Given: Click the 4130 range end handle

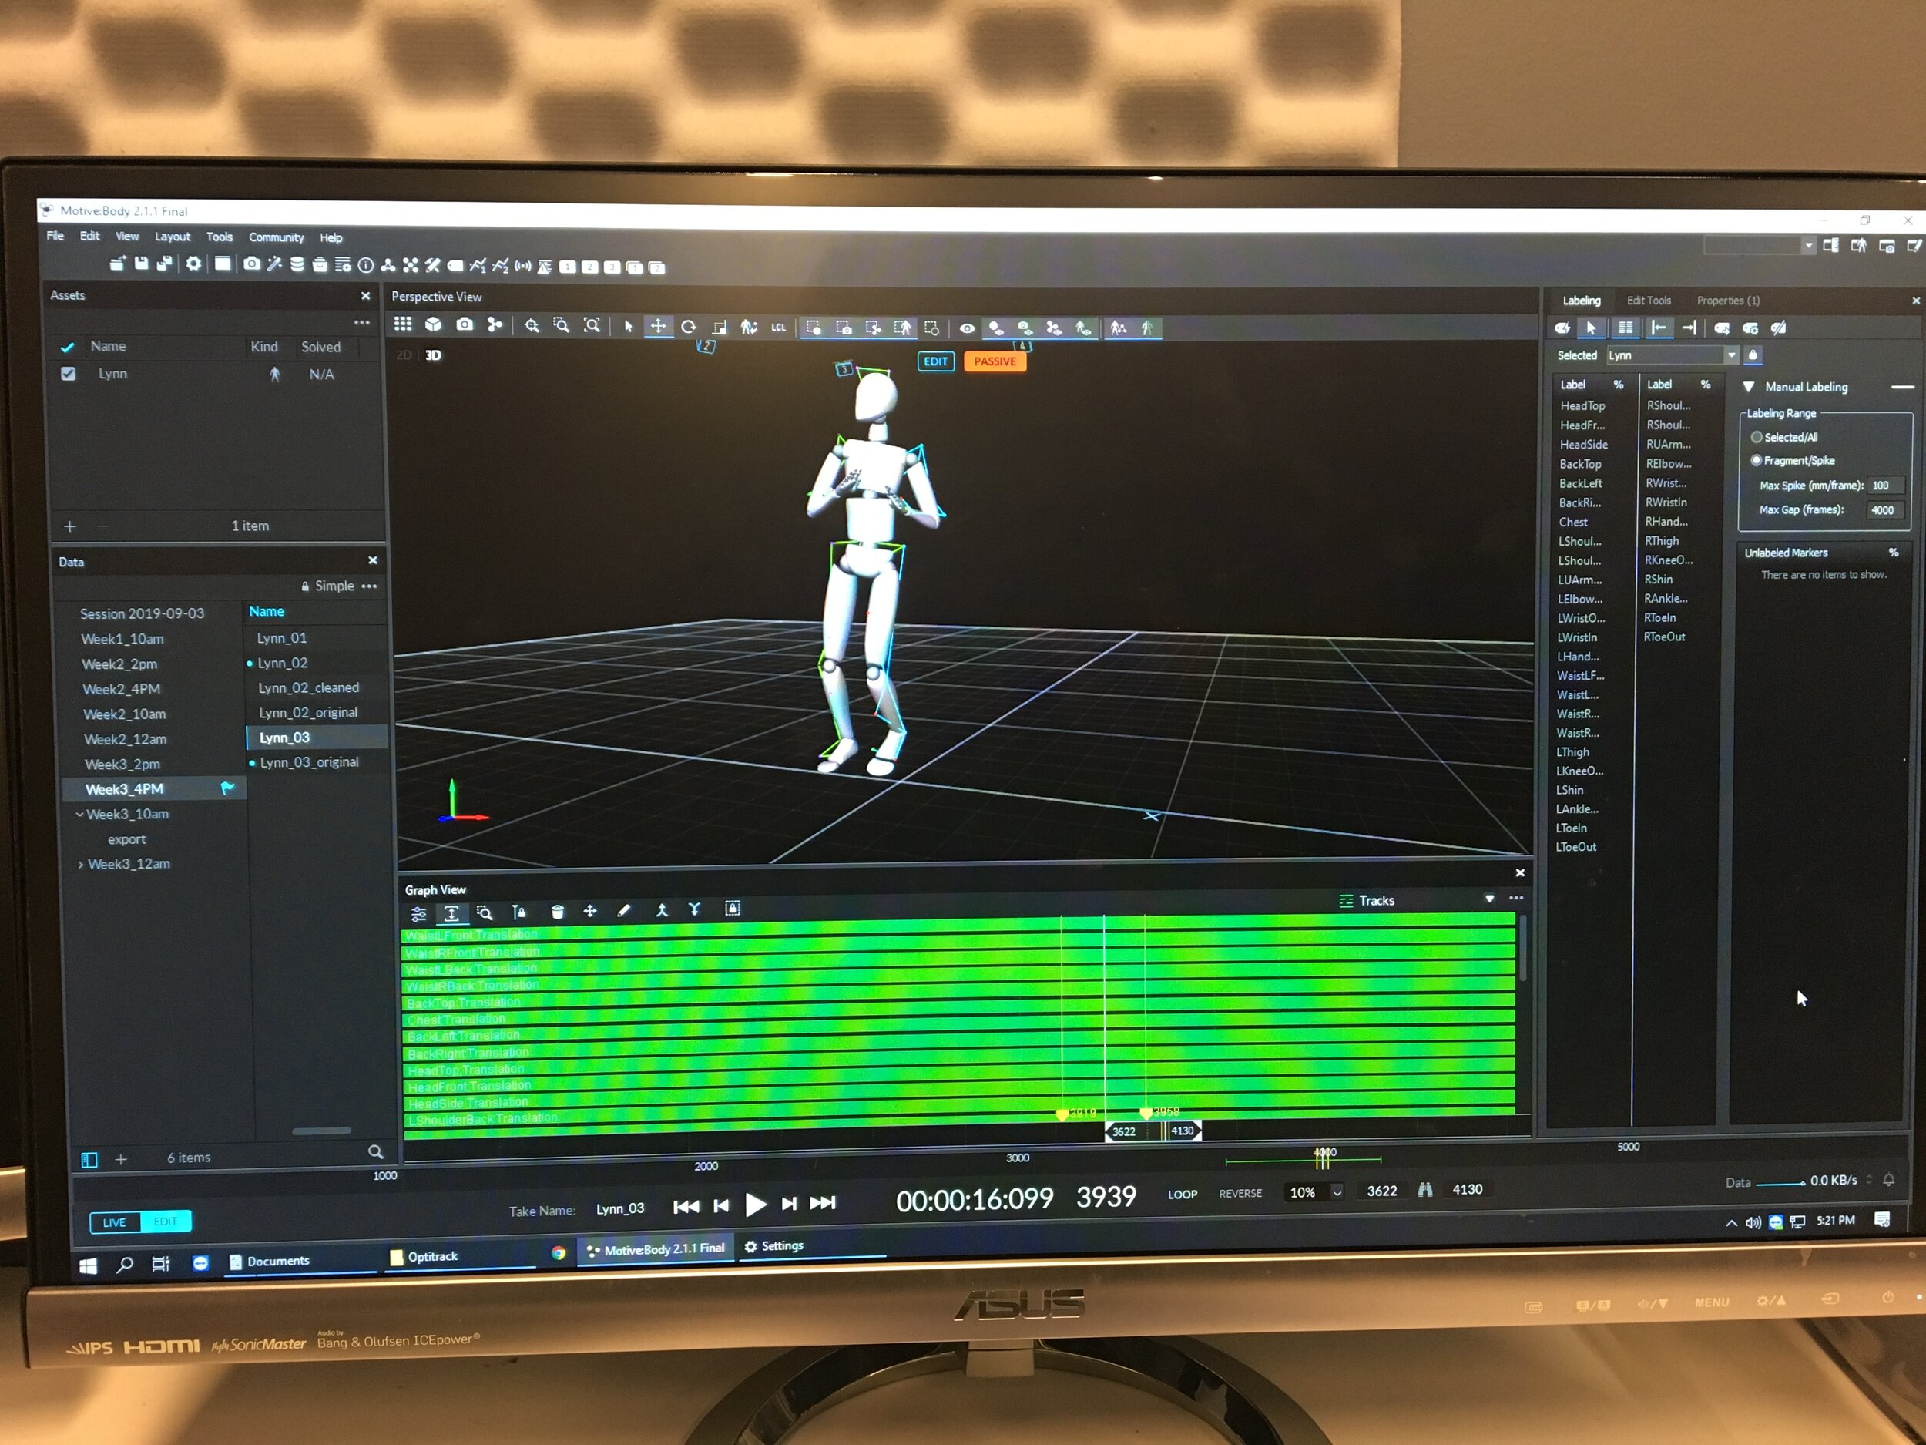Looking at the screenshot, I should click(1183, 1131).
